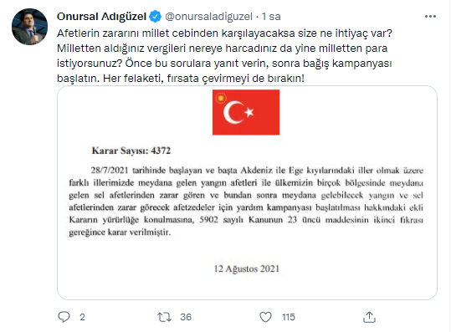
Task: Click the retweet arrows icon
Action: click(x=164, y=317)
